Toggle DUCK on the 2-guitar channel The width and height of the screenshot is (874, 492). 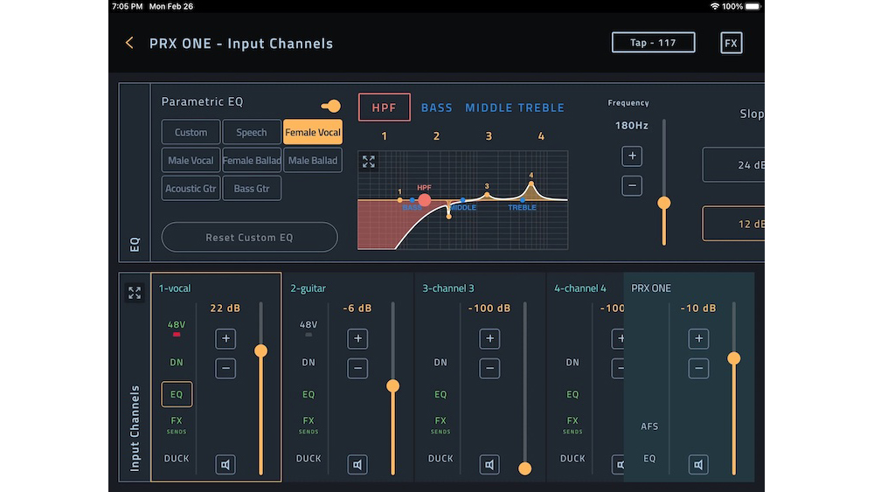pyautogui.click(x=309, y=458)
